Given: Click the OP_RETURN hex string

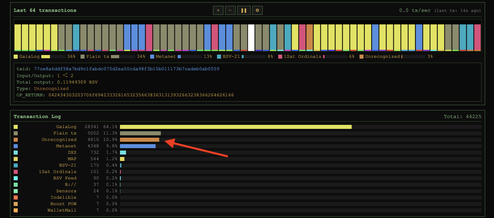Looking at the screenshot, I should [x=141, y=95].
